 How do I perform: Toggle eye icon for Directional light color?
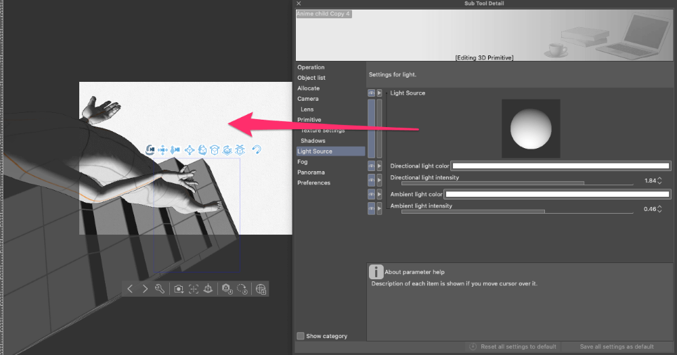tap(371, 166)
